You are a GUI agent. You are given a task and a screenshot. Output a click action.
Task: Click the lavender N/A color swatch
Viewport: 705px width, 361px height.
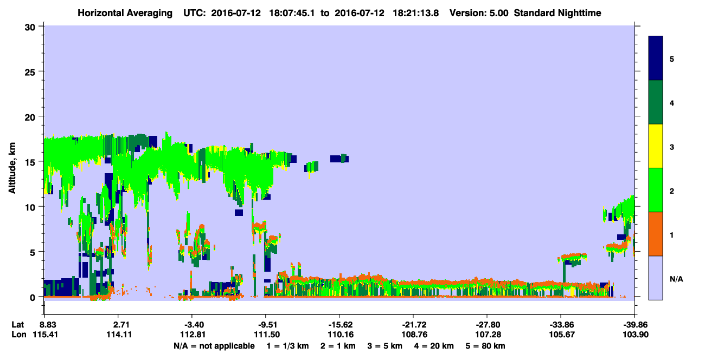(x=656, y=278)
